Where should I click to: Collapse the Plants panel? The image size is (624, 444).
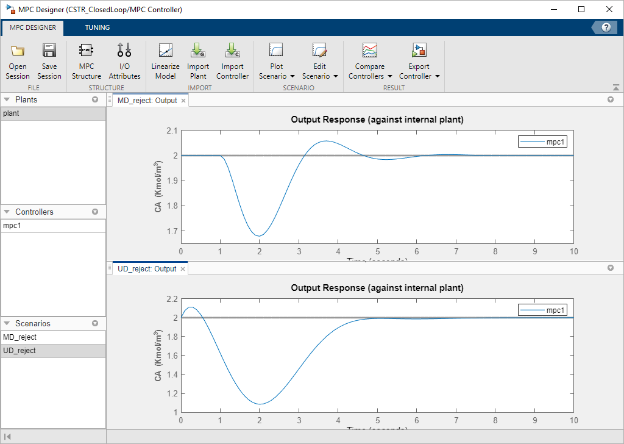[7, 99]
